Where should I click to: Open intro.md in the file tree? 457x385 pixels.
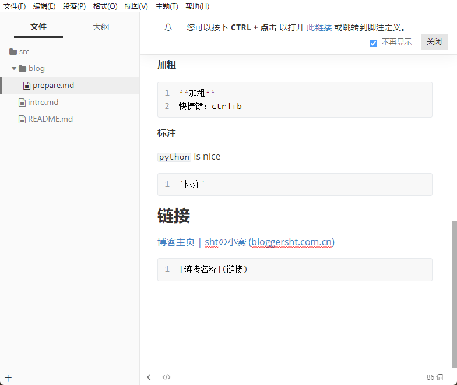click(43, 102)
